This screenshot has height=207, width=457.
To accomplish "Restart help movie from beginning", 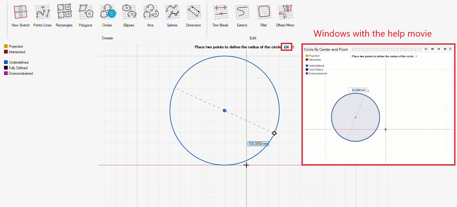I will (426, 49).
